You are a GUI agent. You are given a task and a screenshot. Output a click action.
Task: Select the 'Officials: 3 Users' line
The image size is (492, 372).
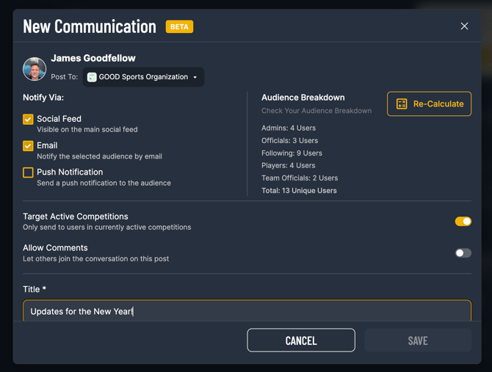click(289, 140)
